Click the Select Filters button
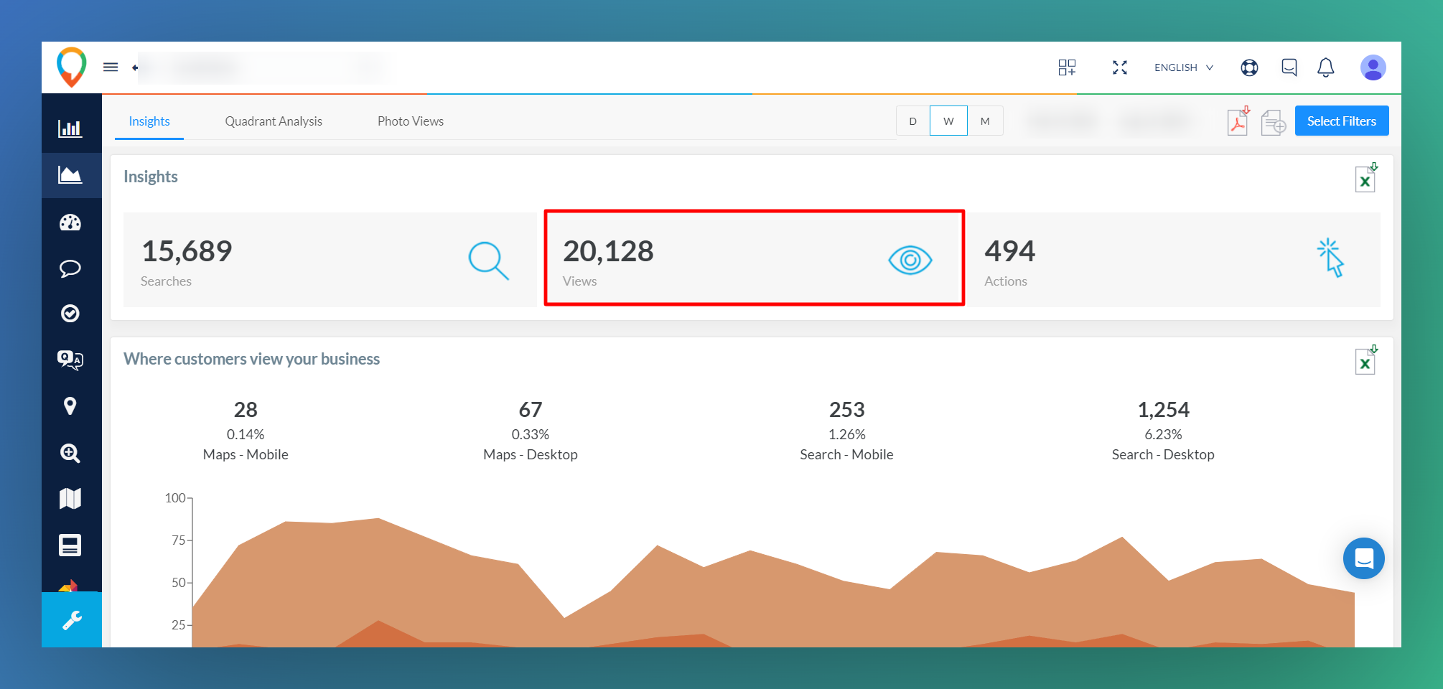 coord(1341,121)
